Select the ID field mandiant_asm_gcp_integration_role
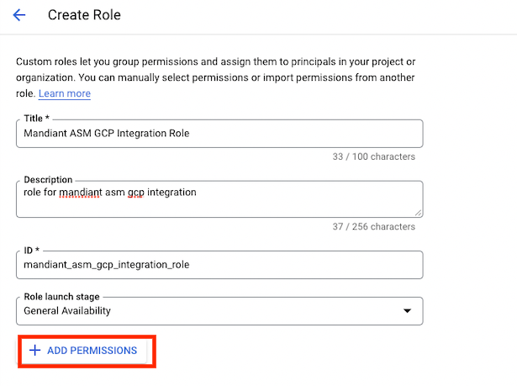 (x=219, y=265)
